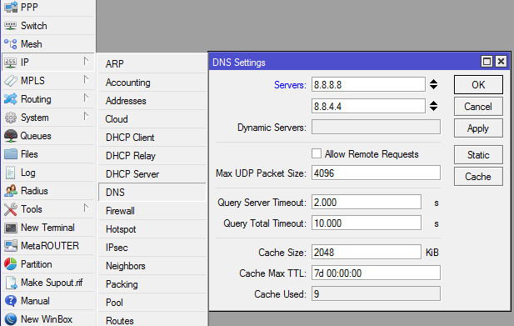Image resolution: width=514 pixels, height=326 pixels.
Task: Select Cloud in IP submenu
Action: coord(152,119)
